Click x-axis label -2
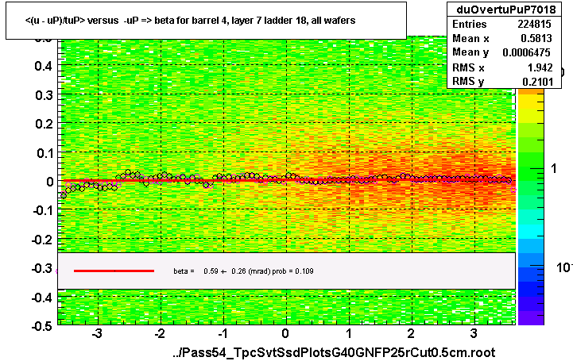 [159, 334]
